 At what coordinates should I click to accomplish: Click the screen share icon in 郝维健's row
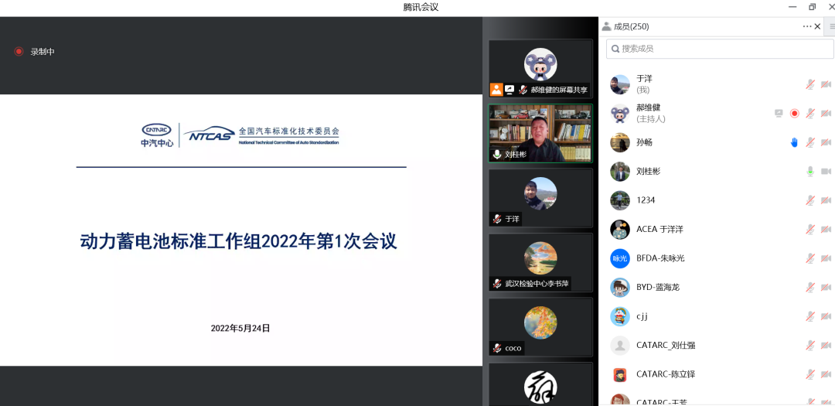coord(779,113)
